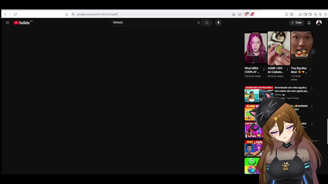Click the browser forward arrow
Screen dimensions: 328x184
[10, 14]
